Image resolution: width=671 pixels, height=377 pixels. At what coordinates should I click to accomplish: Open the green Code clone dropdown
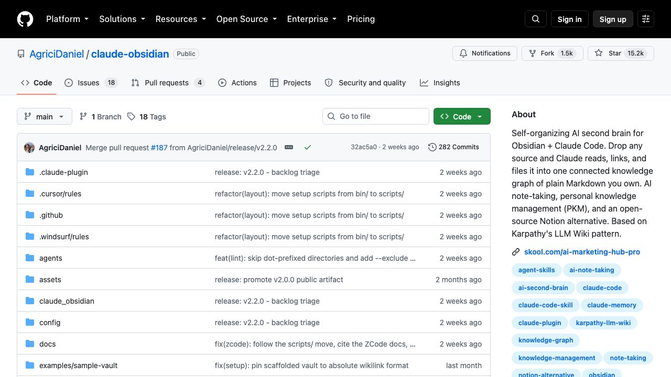click(x=462, y=116)
